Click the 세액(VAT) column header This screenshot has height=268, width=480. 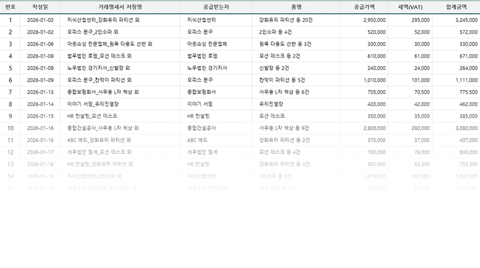pyautogui.click(x=410, y=7)
